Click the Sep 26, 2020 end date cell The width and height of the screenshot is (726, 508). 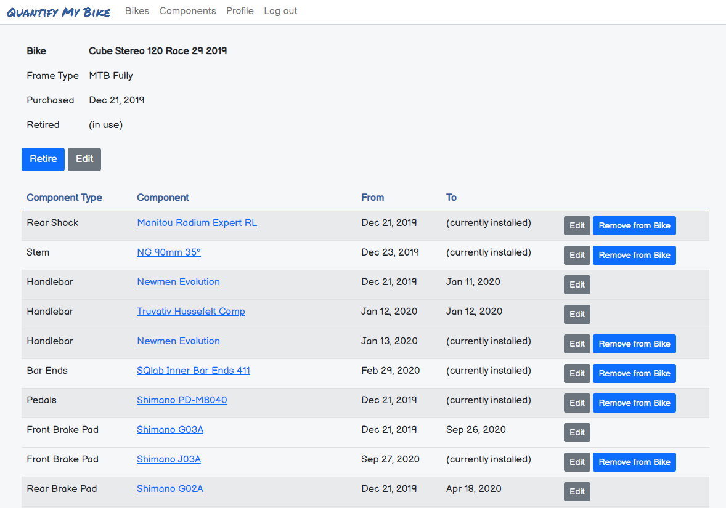pos(476,430)
